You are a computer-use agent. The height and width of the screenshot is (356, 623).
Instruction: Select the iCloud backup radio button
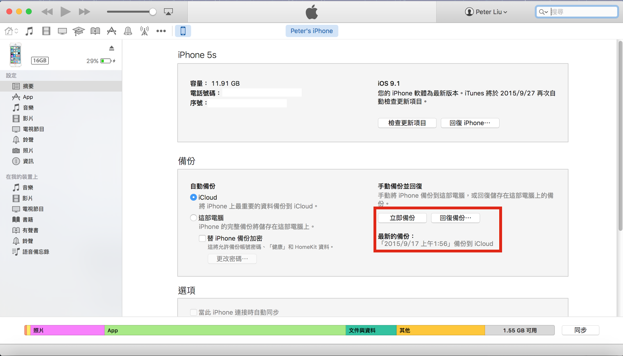pyautogui.click(x=193, y=197)
